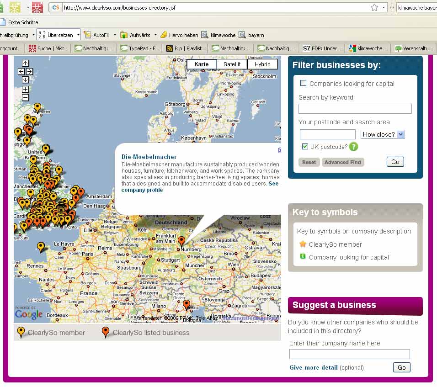The image size is (437, 387).
Task: Click the Give more detail link
Action: tap(314, 367)
